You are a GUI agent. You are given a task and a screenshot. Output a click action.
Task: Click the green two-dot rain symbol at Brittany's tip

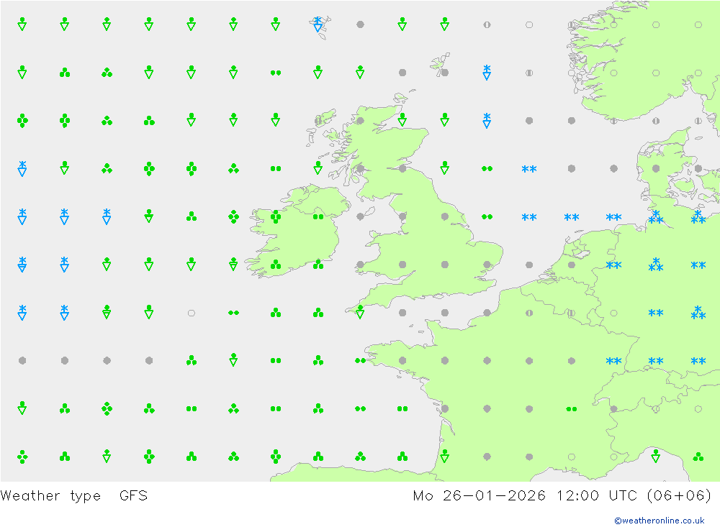[360, 360]
